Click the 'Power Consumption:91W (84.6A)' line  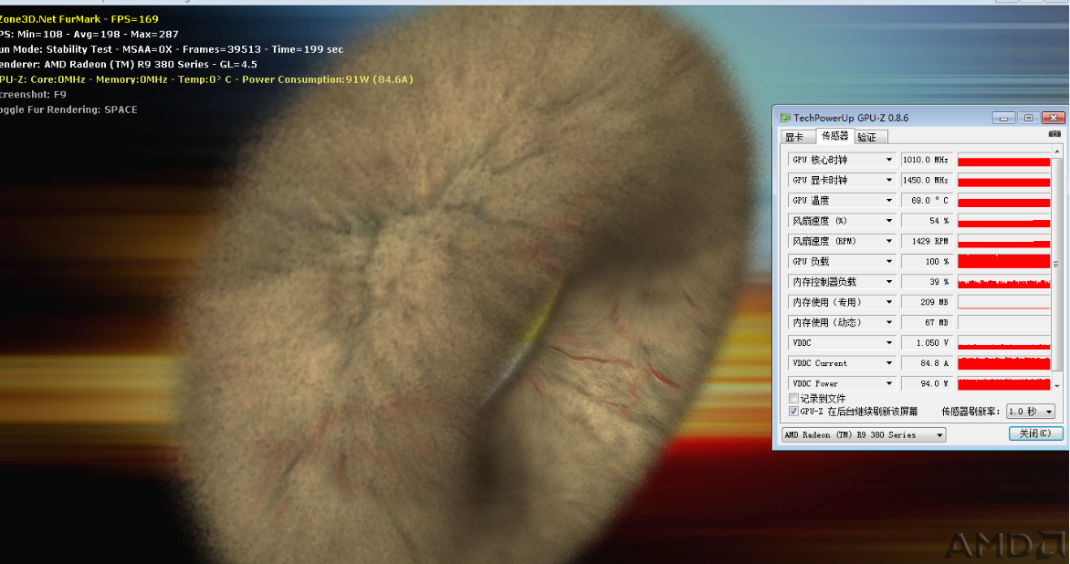pos(206,79)
